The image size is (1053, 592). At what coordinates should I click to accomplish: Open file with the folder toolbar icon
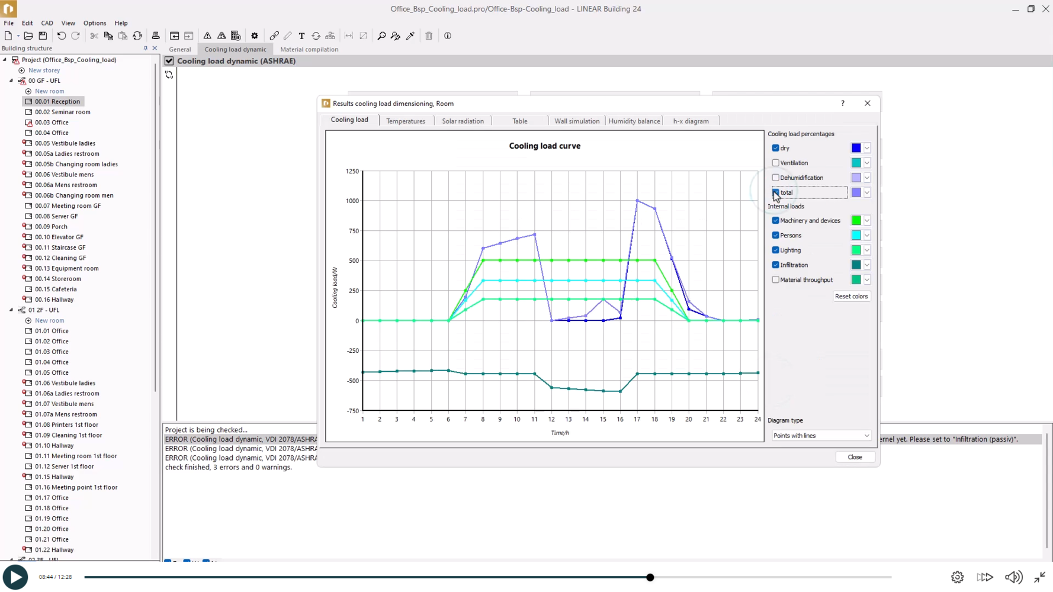pyautogui.click(x=28, y=36)
